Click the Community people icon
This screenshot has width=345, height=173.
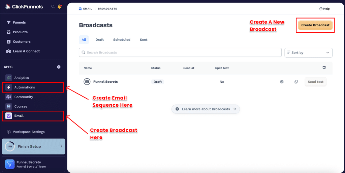point(8,97)
